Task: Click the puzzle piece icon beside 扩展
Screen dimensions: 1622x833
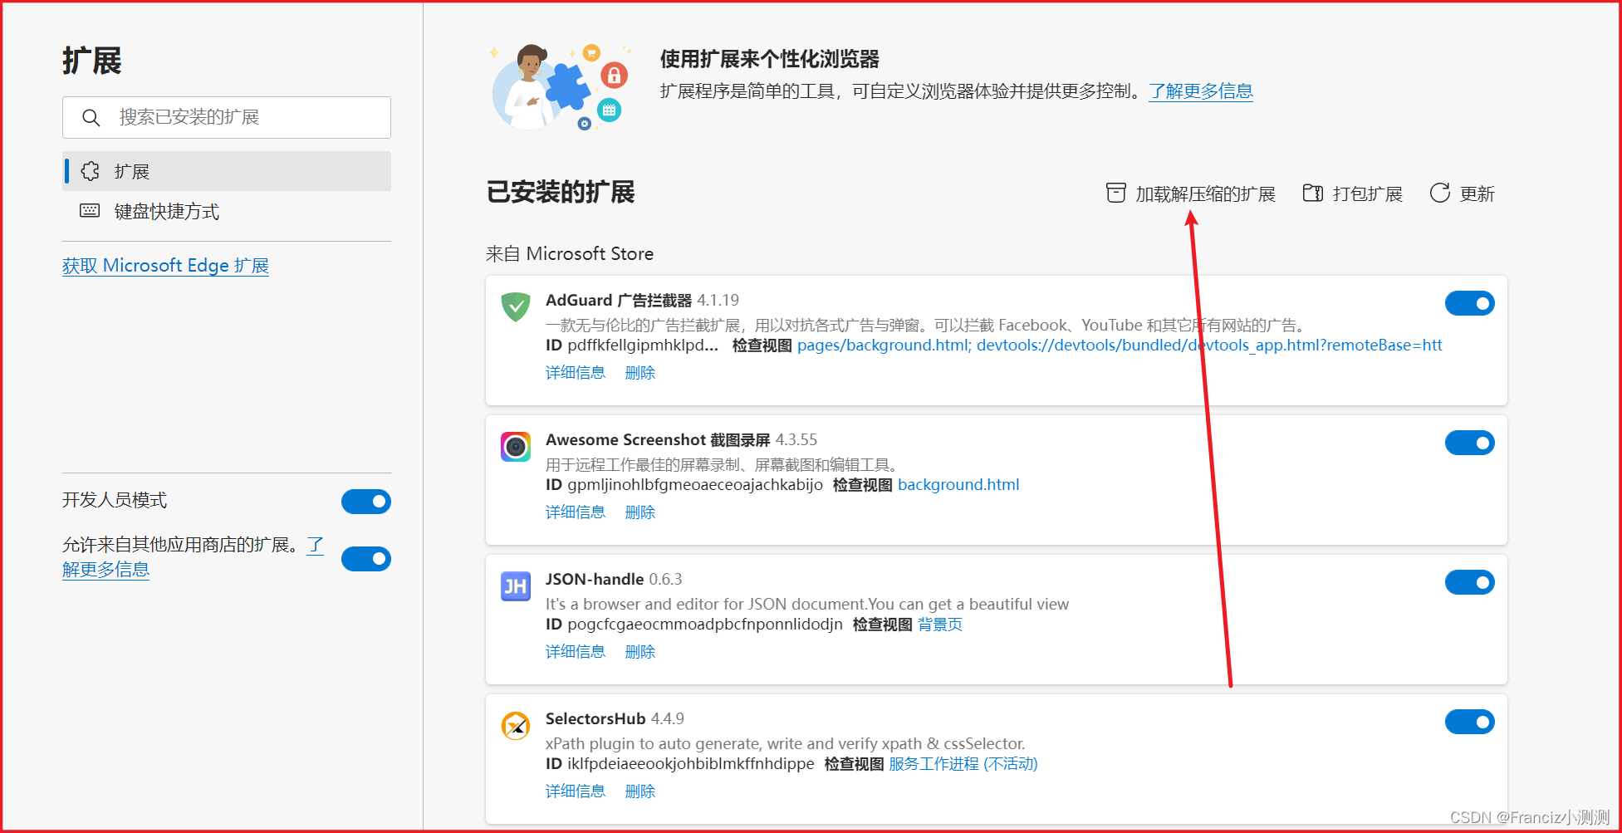Action: tap(90, 171)
